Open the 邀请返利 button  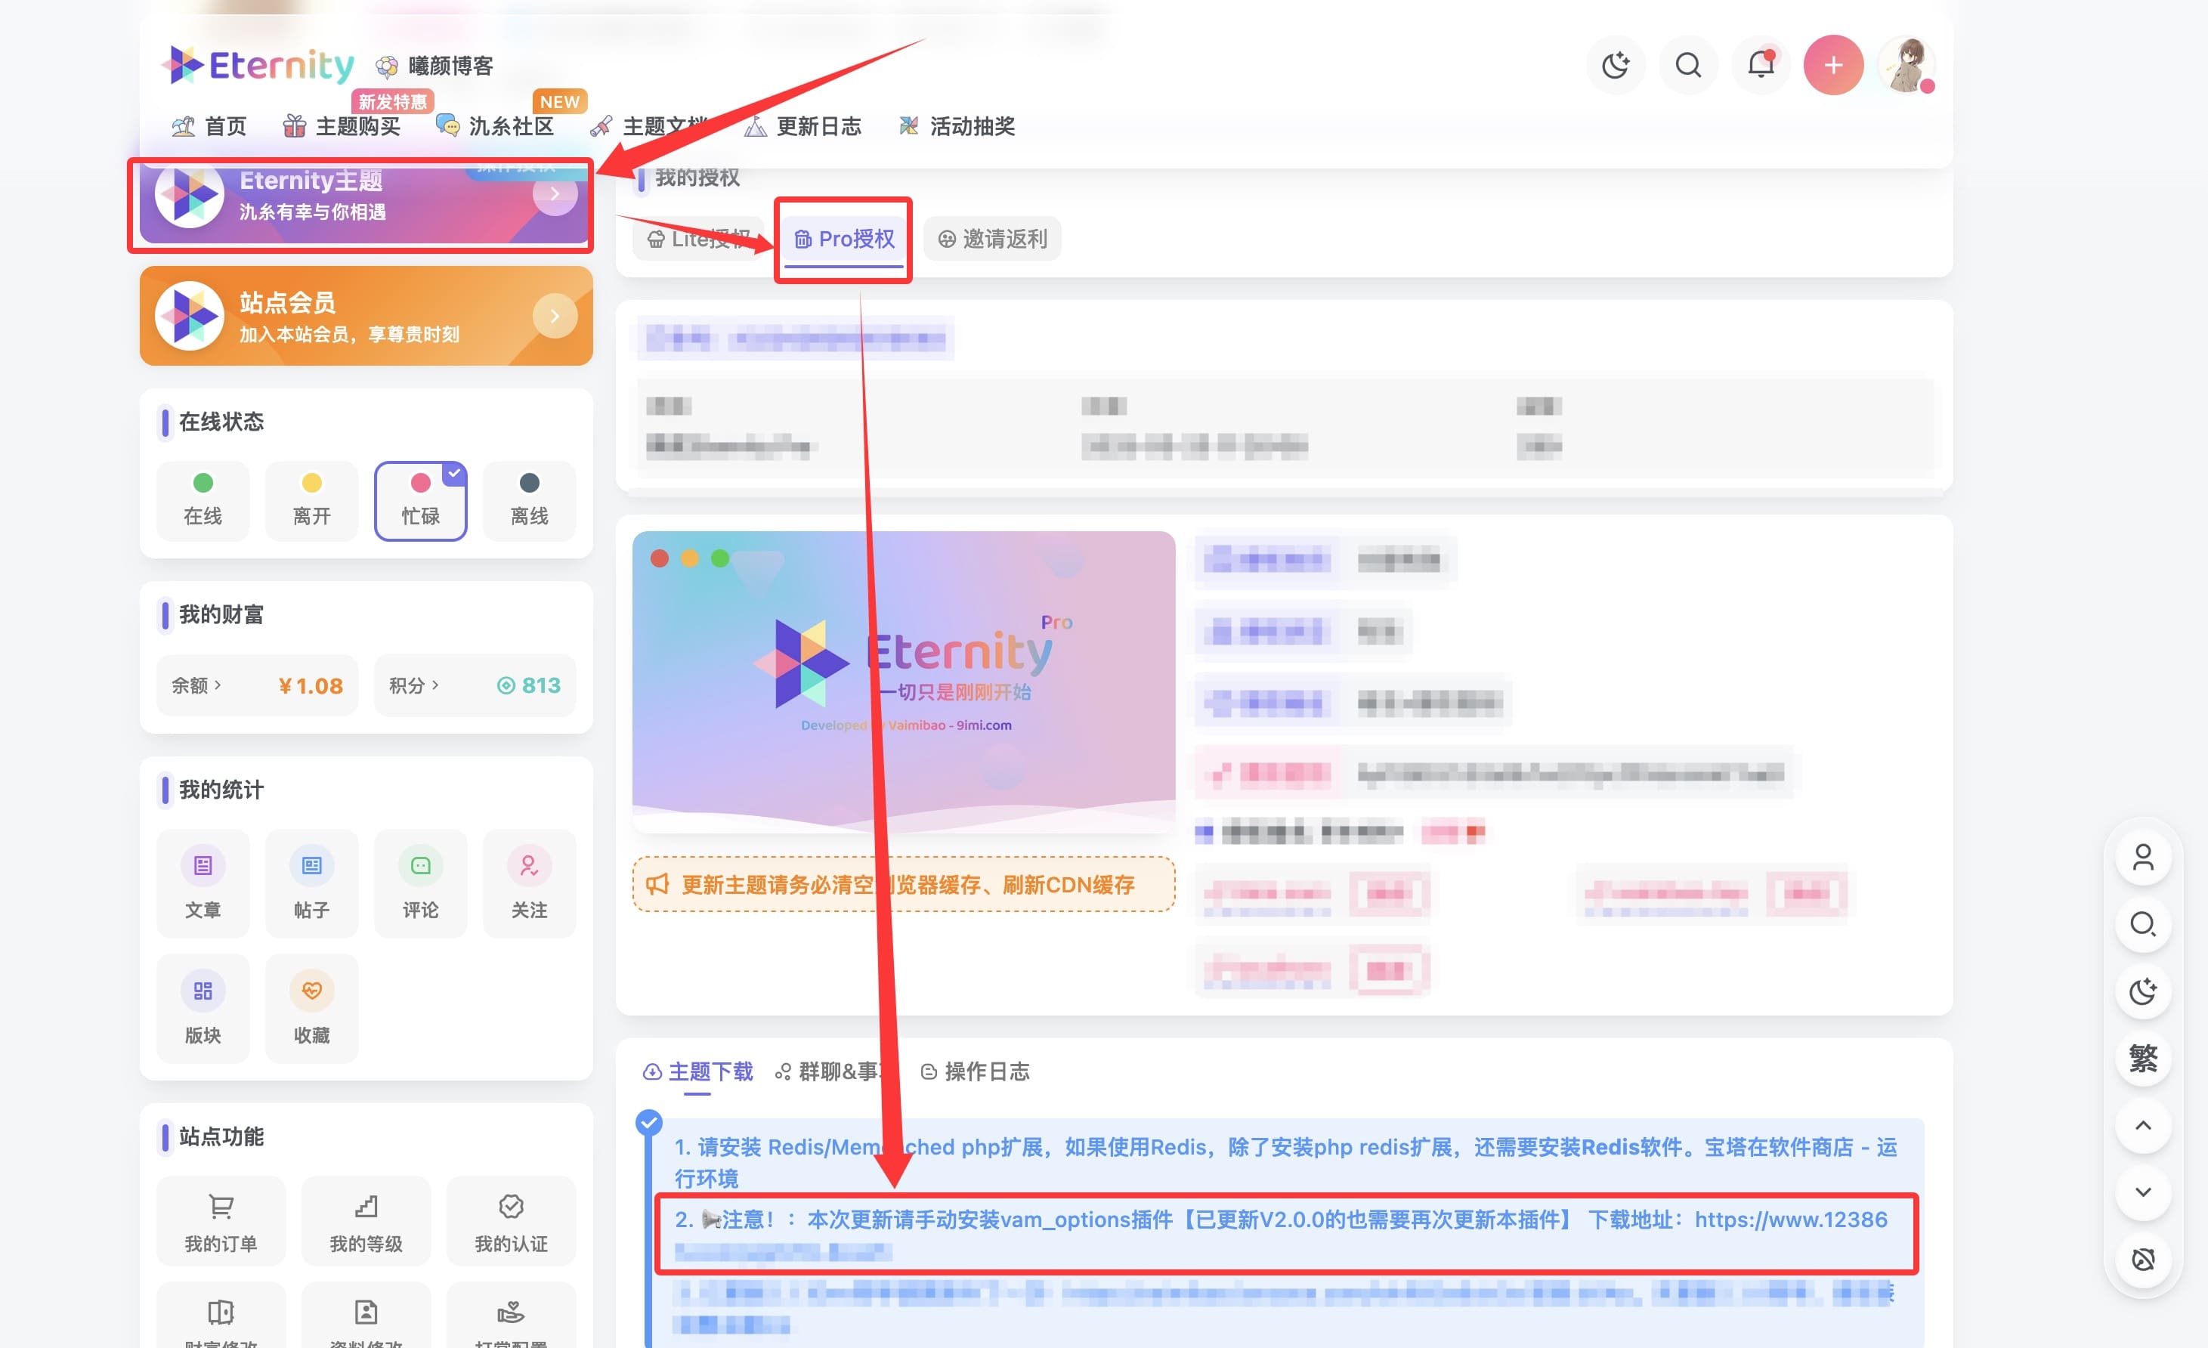click(992, 240)
